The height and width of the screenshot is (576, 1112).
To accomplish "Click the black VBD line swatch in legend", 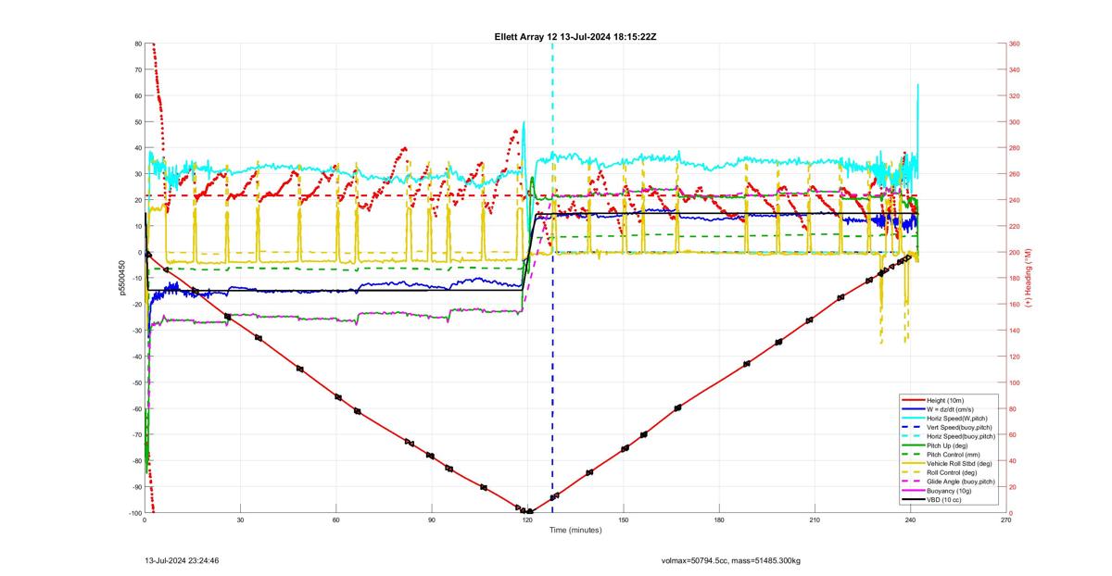I will tap(914, 500).
